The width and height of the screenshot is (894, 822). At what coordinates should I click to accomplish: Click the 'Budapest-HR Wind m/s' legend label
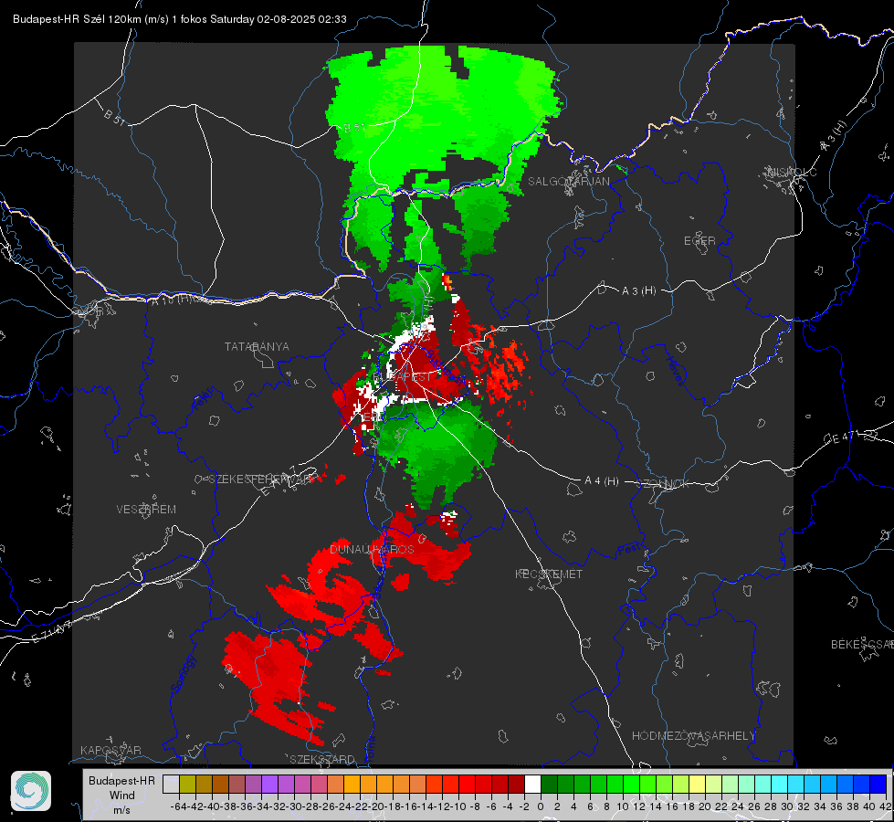click(121, 796)
